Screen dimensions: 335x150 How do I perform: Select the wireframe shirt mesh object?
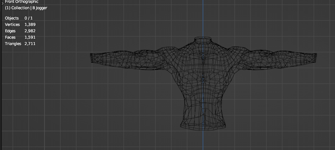tap(203, 84)
